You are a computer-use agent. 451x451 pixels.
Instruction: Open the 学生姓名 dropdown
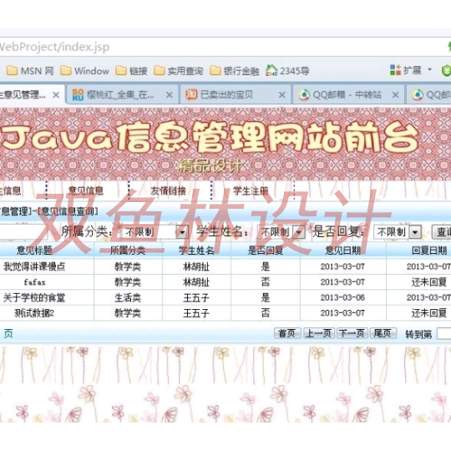pos(281,232)
